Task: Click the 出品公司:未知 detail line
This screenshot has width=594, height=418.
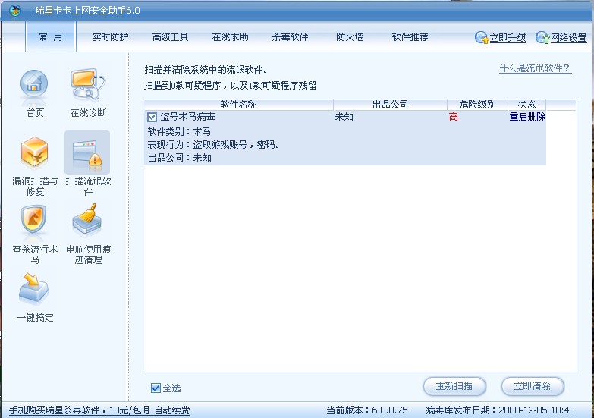Action: point(179,157)
